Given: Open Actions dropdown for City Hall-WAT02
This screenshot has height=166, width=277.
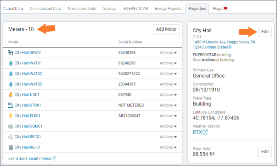Looking at the screenshot, I should pyautogui.click(x=168, y=74).
